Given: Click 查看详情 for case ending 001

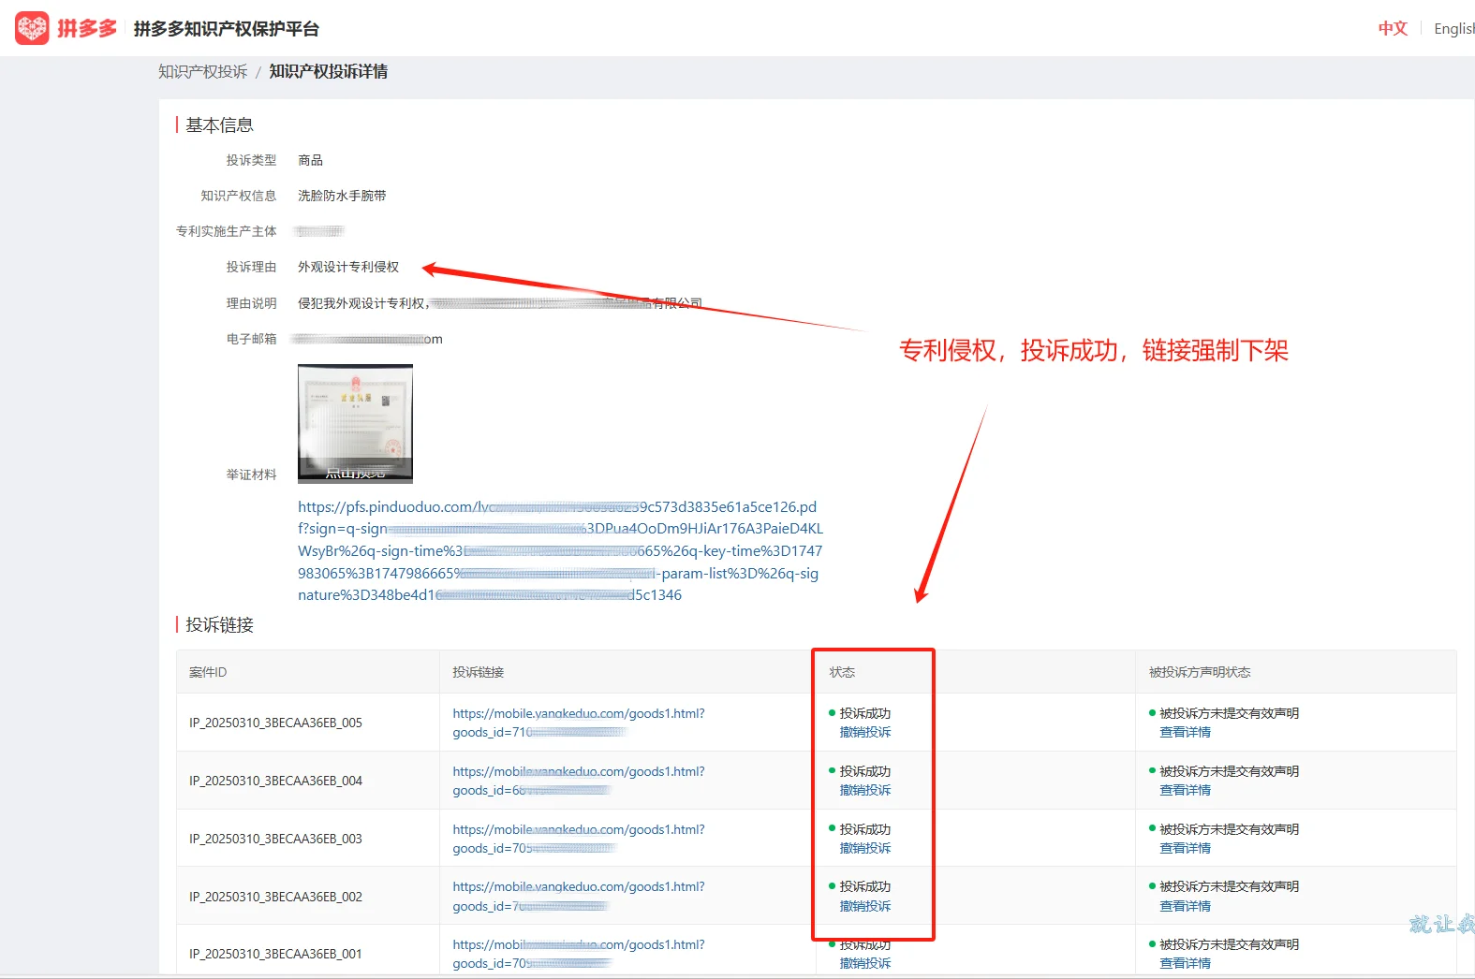Looking at the screenshot, I should (x=1185, y=963).
